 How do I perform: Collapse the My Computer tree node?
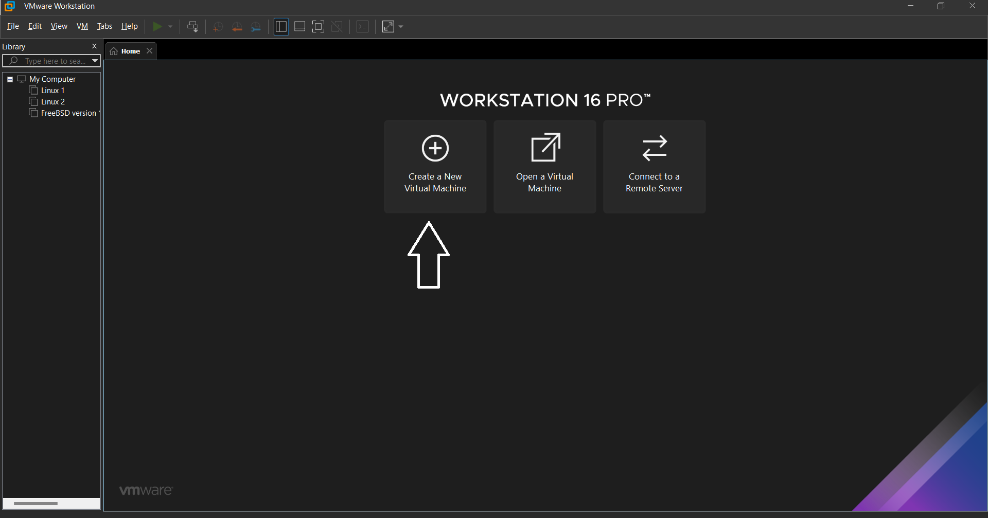[x=10, y=79]
